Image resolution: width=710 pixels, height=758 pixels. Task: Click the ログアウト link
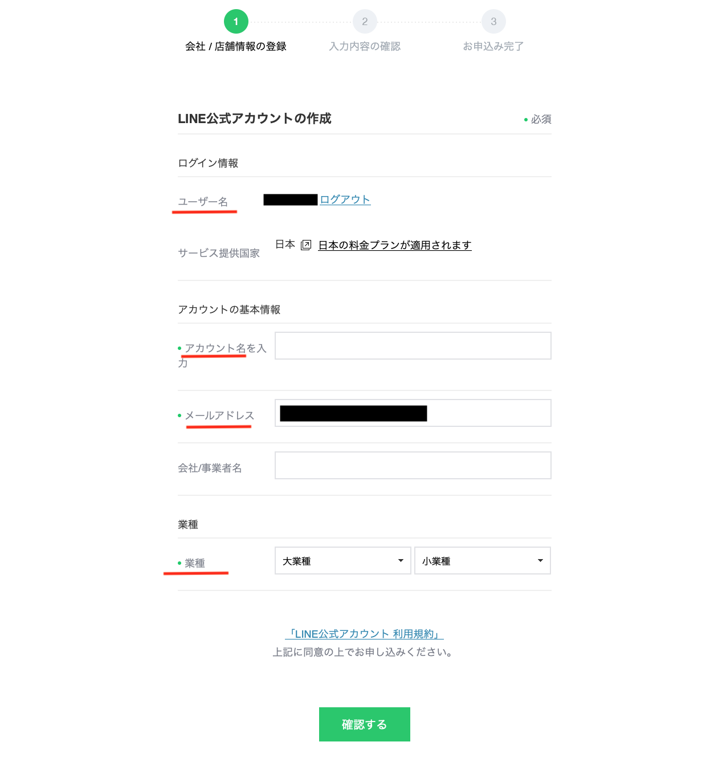coord(345,199)
